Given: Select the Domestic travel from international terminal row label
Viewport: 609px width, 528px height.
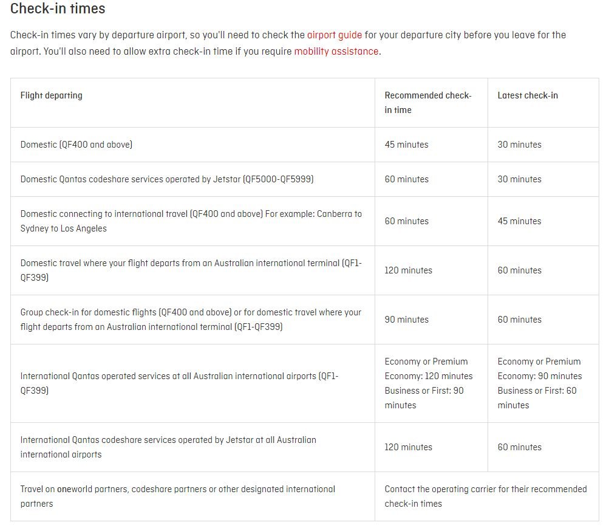Looking at the screenshot, I should pyautogui.click(x=191, y=270).
